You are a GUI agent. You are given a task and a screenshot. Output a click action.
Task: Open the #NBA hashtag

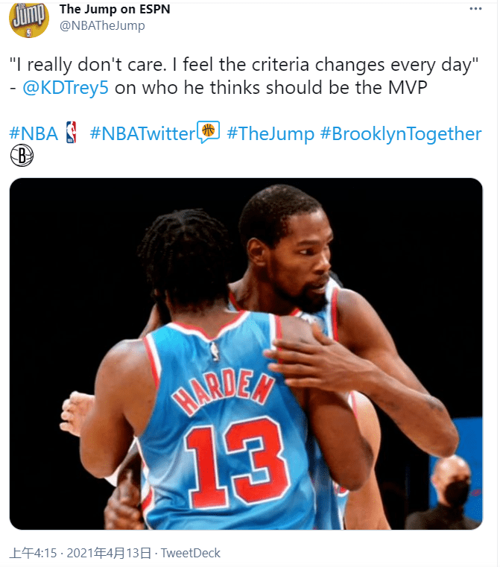[x=34, y=133]
